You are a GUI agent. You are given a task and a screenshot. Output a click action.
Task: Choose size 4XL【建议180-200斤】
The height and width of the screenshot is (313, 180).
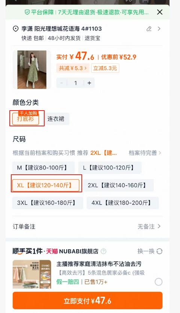pyautogui.click(x=123, y=203)
